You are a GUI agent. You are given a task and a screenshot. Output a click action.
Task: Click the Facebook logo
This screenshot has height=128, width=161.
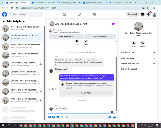(x=5, y=14)
